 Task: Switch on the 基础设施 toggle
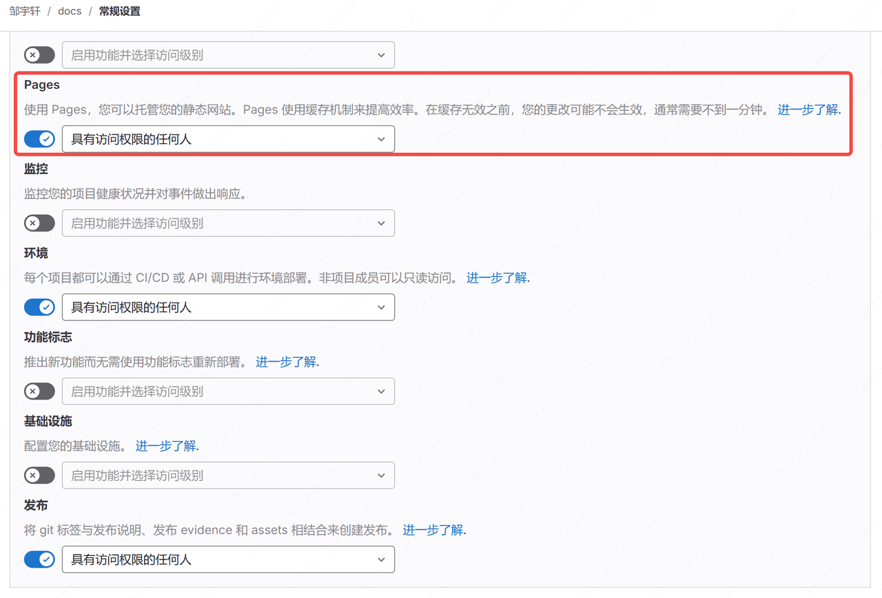39,475
